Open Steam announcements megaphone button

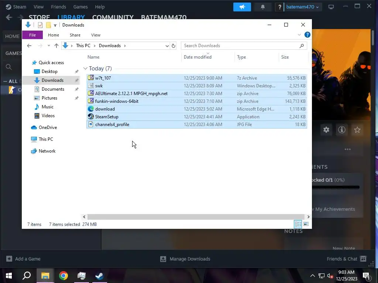click(242, 7)
